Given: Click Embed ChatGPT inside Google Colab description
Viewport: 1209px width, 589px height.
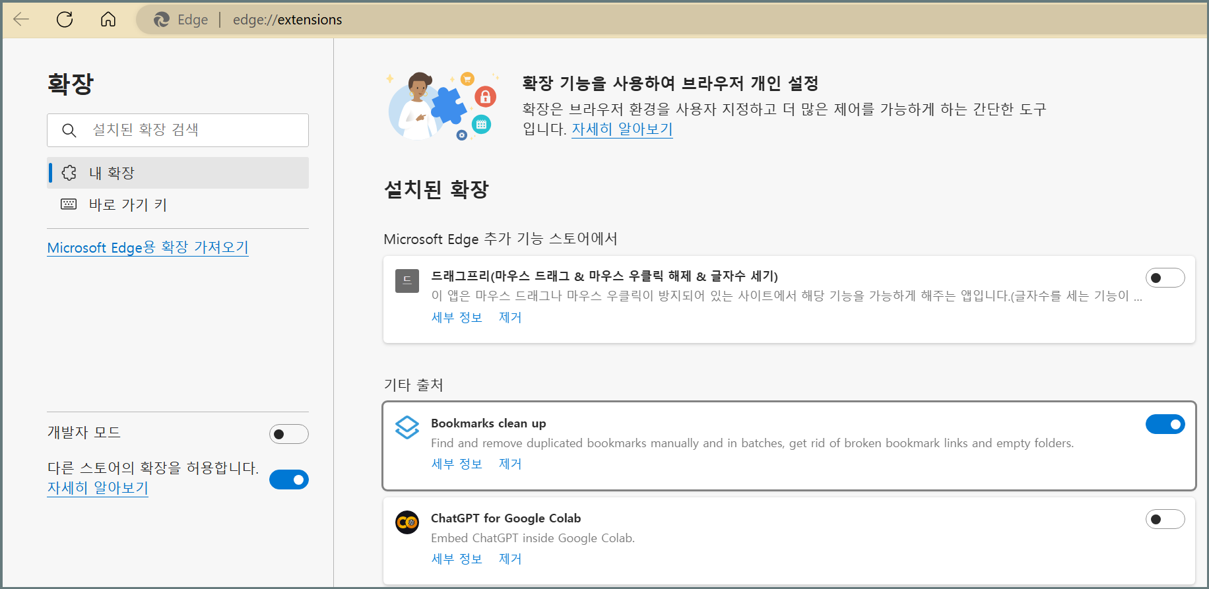Looking at the screenshot, I should (x=533, y=538).
